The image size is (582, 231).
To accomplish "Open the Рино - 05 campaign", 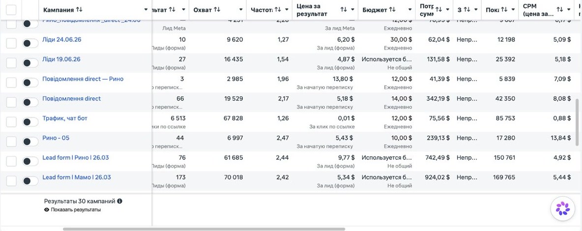I will 56,138.
